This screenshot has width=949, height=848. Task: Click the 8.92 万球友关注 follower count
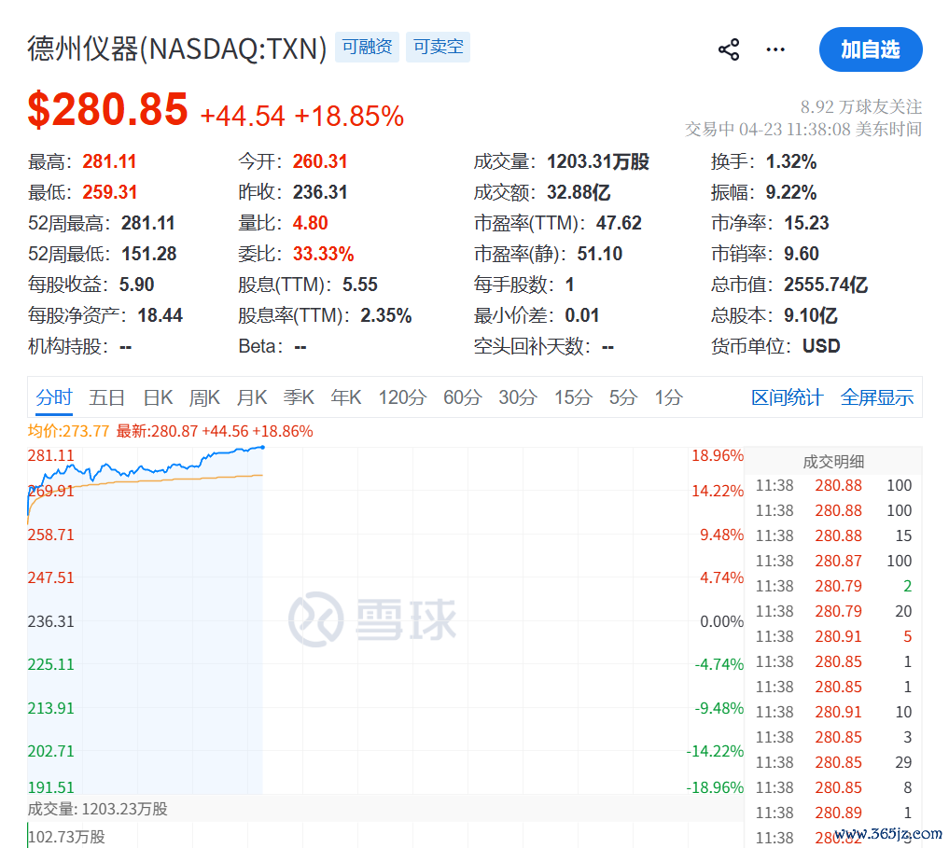(861, 107)
